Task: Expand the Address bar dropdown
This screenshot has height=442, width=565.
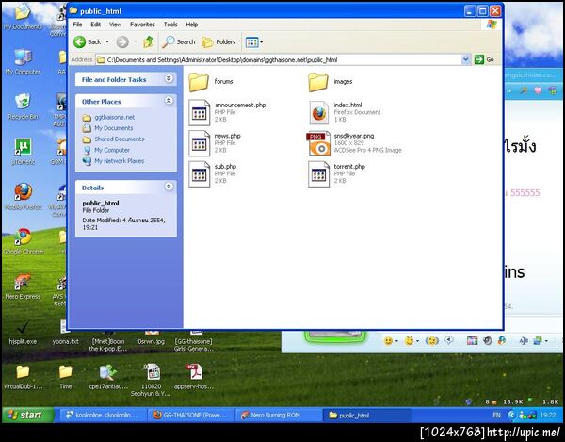Action: (x=465, y=59)
